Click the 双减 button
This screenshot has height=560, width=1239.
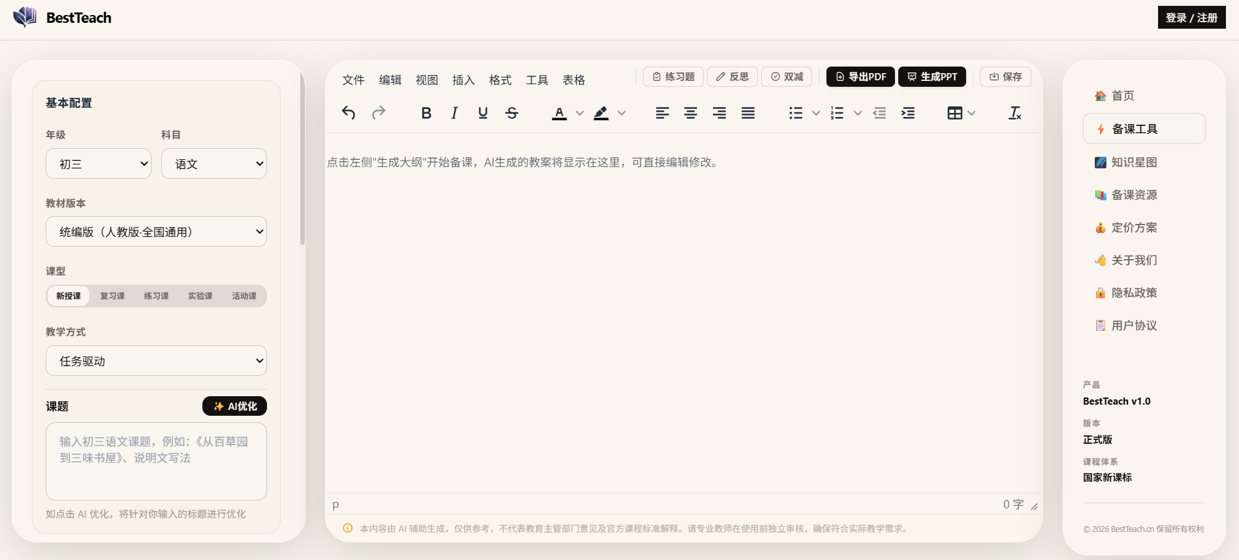tap(787, 76)
